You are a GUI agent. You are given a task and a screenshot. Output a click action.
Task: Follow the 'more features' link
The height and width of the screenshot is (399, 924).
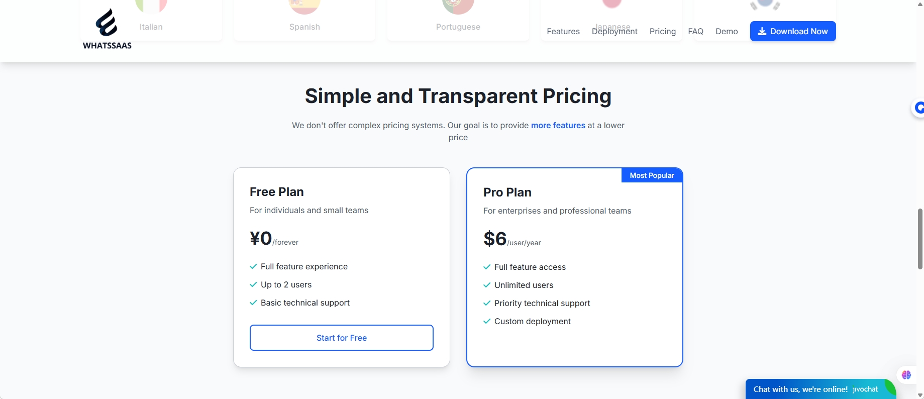(x=558, y=125)
